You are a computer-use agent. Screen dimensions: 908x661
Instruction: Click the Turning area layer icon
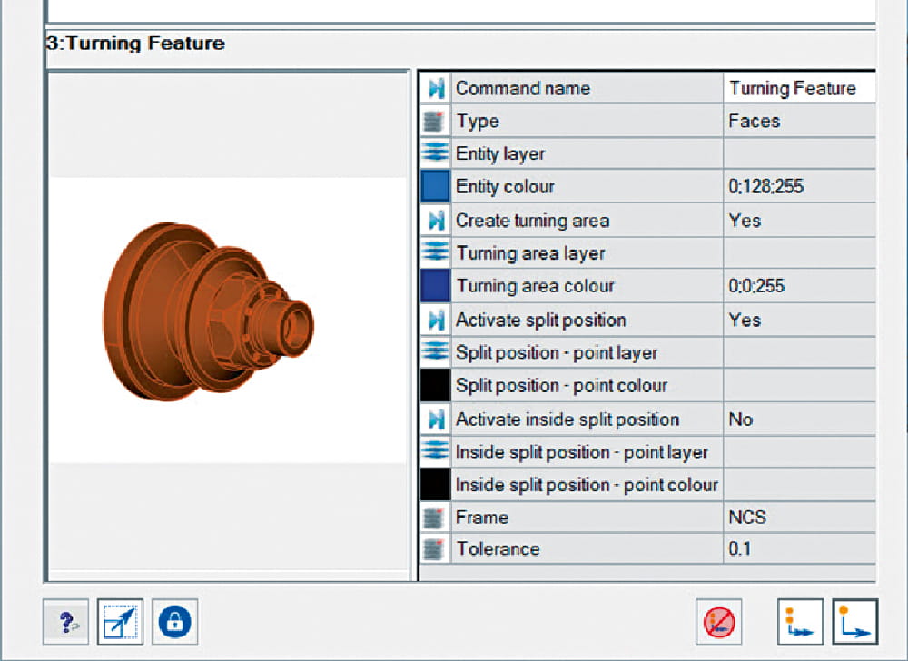click(x=436, y=253)
